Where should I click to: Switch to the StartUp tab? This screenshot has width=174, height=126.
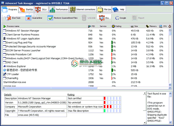(26, 9)
